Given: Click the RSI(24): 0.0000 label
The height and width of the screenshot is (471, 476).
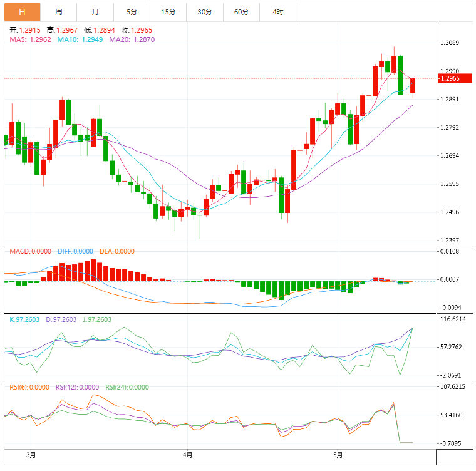Looking at the screenshot, I should pos(127,387).
